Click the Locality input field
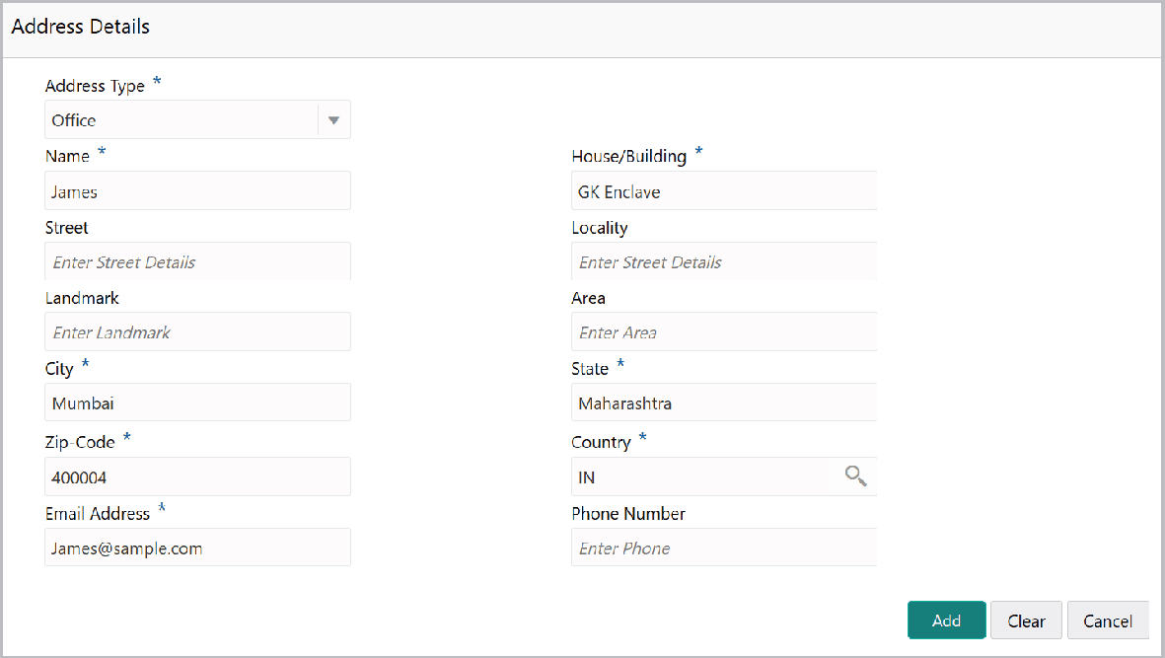This screenshot has height=658, width=1165. click(x=724, y=261)
